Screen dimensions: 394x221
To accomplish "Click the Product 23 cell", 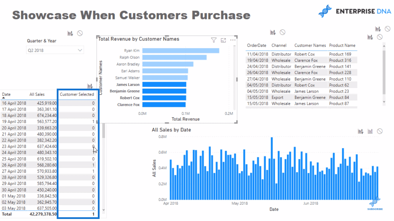I will [x=339, y=91].
